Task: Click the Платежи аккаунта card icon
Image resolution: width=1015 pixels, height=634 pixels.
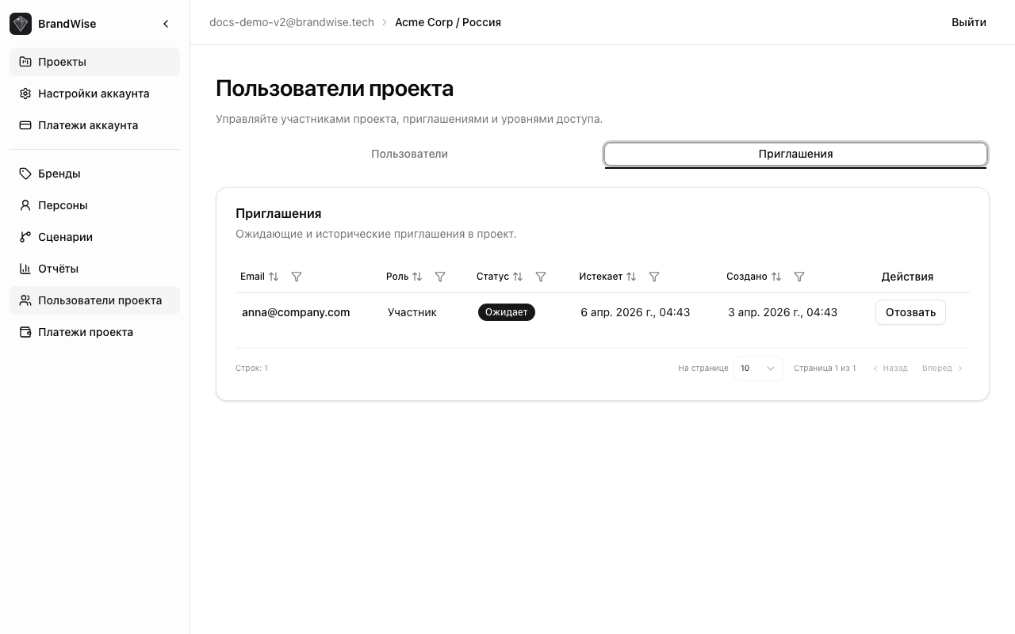Action: (x=25, y=125)
